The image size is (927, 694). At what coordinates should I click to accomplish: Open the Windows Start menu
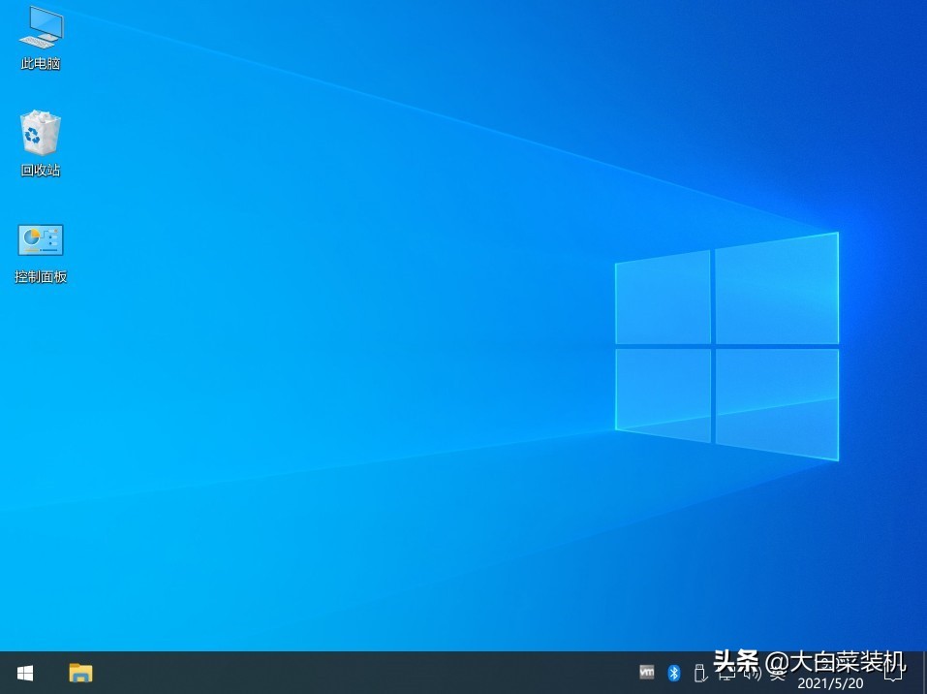pyautogui.click(x=24, y=673)
